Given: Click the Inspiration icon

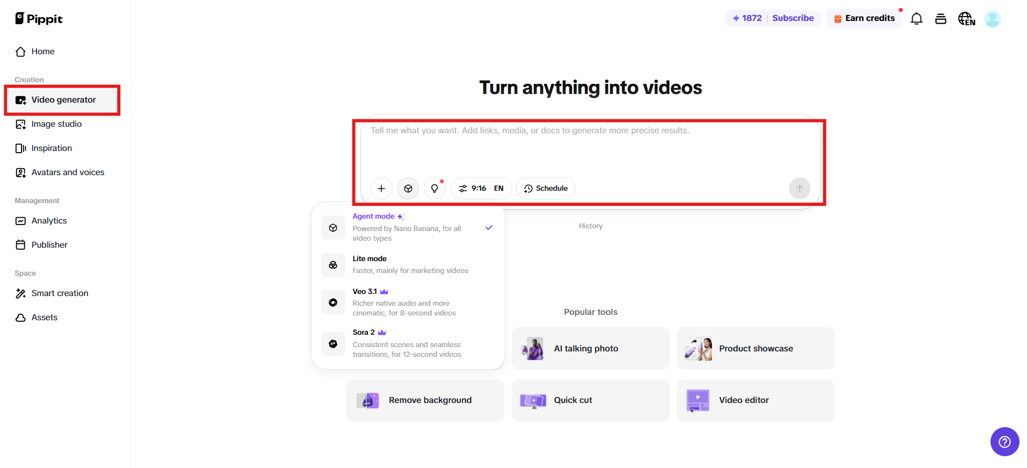Looking at the screenshot, I should point(20,148).
